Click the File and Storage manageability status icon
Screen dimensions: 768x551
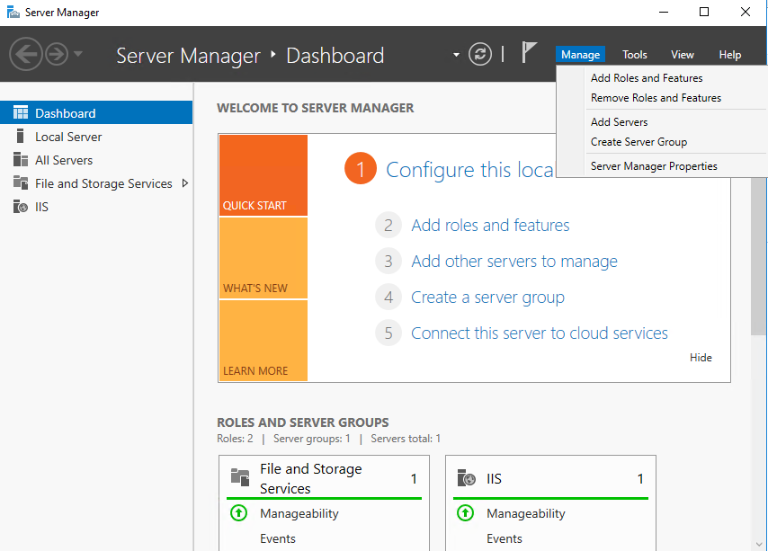[238, 513]
